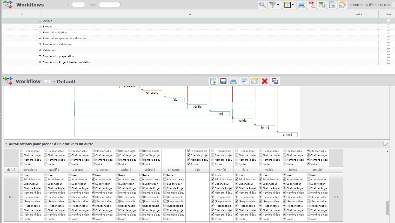Sort the list by the 'nom' column header
This screenshot has width=395, height=223.
click(190, 14)
